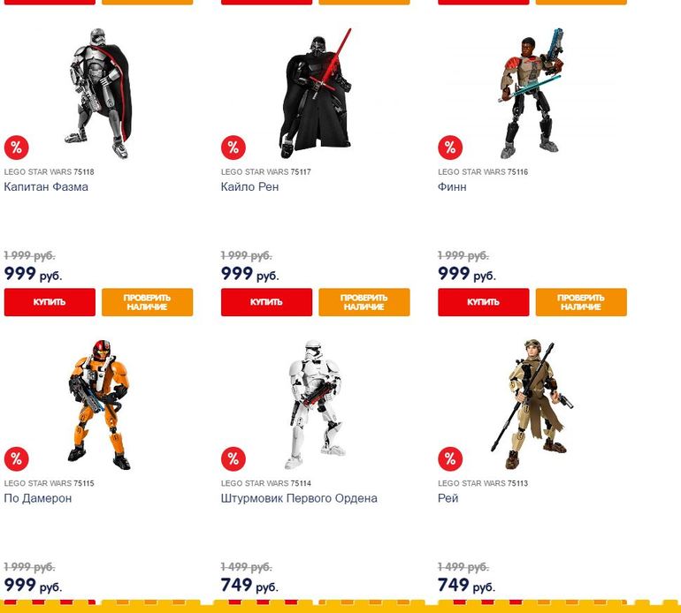Click discount badge on Штурмовик Первого Ордена
The width and height of the screenshot is (681, 613).
pyautogui.click(x=233, y=458)
